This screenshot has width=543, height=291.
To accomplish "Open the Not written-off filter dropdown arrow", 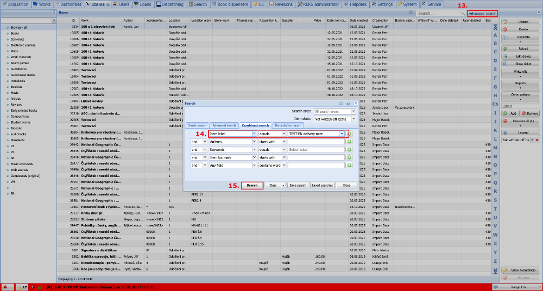I will tap(532, 140).
